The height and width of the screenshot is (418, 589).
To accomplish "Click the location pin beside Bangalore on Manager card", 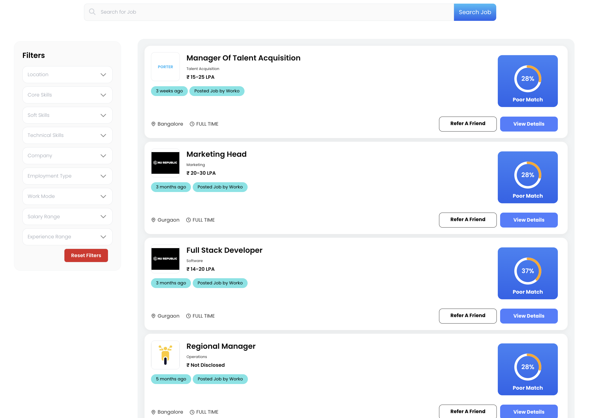I will [153, 124].
